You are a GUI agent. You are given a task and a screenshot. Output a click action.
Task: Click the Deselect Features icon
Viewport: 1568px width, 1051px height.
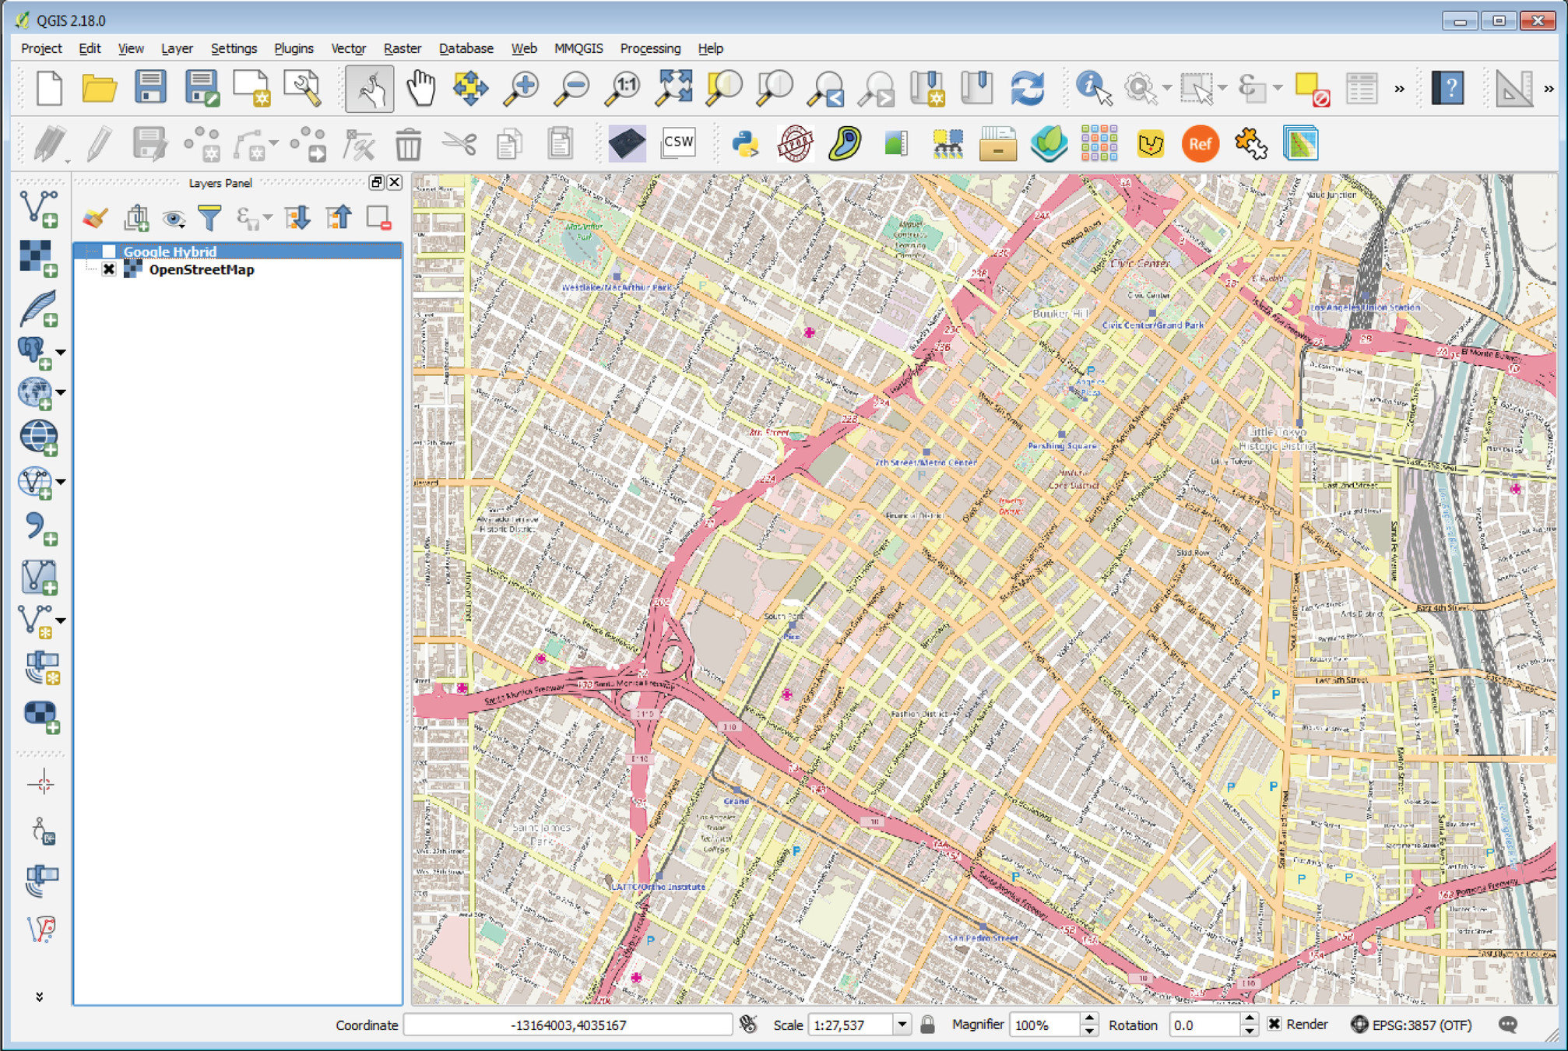[1311, 88]
